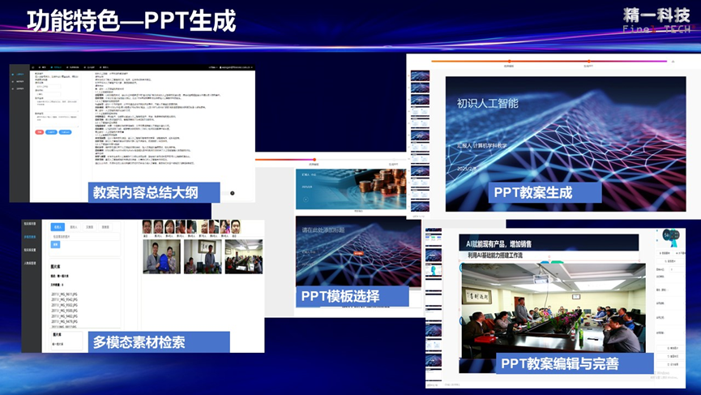Select the highlighted tab in outline app's top bar

click(57, 67)
